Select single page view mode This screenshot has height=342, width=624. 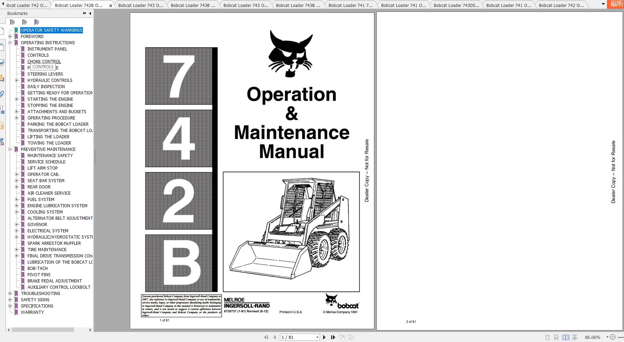548,337
